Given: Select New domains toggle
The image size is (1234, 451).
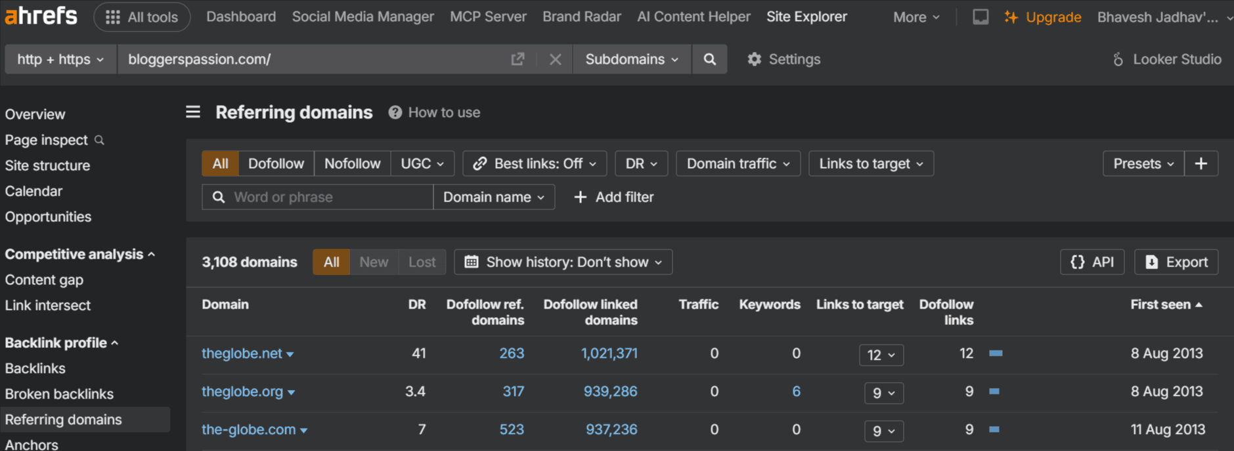Looking at the screenshot, I should [374, 262].
